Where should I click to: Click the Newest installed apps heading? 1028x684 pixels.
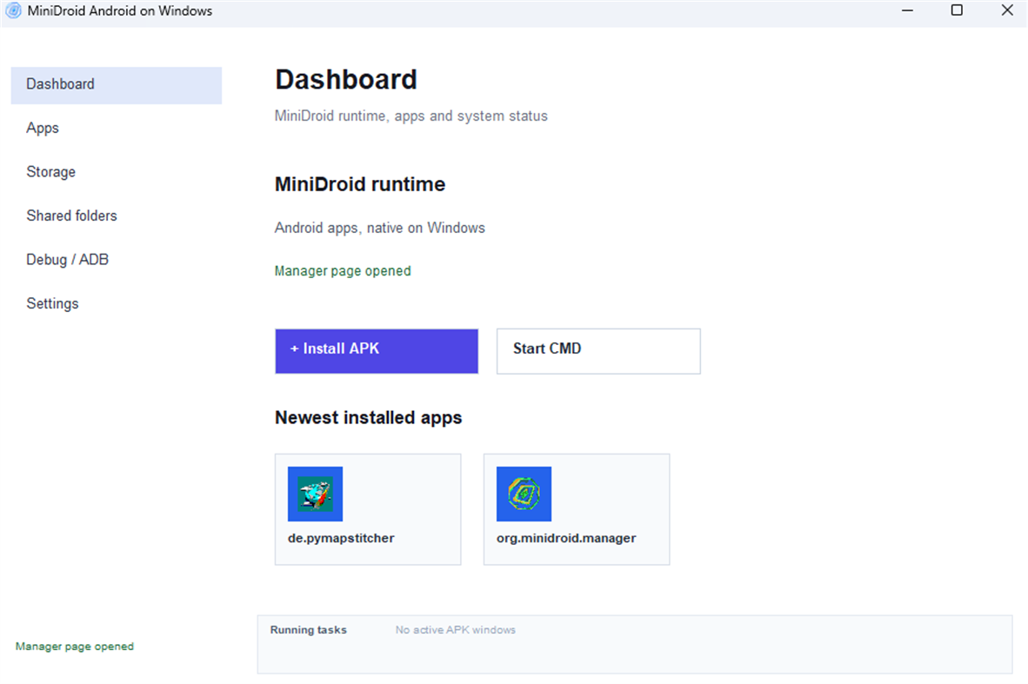pos(369,418)
